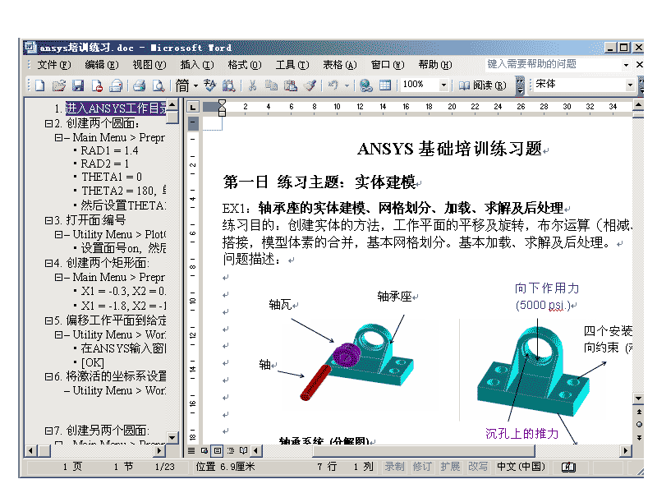The width and height of the screenshot is (657, 493).
Task: Toggle 改写 overtype mode in status bar
Action: (478, 467)
